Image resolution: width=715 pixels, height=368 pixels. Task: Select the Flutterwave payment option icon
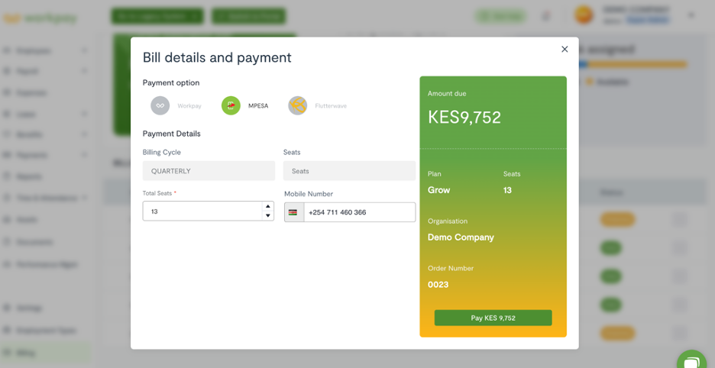pyautogui.click(x=297, y=106)
